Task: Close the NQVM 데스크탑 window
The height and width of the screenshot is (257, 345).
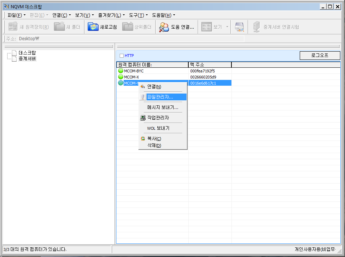Action: point(337,6)
